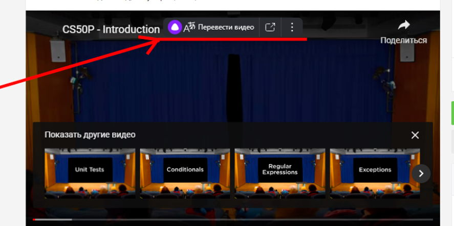Screen dimensions: 454x226
Task: Select the 'Unit Tests' video thumbnail
Action: 90,173
